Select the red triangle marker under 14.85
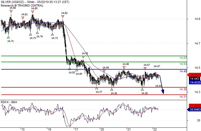201x131 pixels. click(33, 12)
